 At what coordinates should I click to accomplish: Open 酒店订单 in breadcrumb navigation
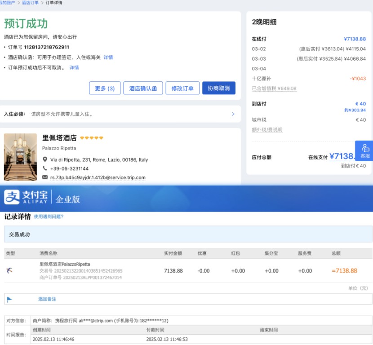tap(30, 3)
